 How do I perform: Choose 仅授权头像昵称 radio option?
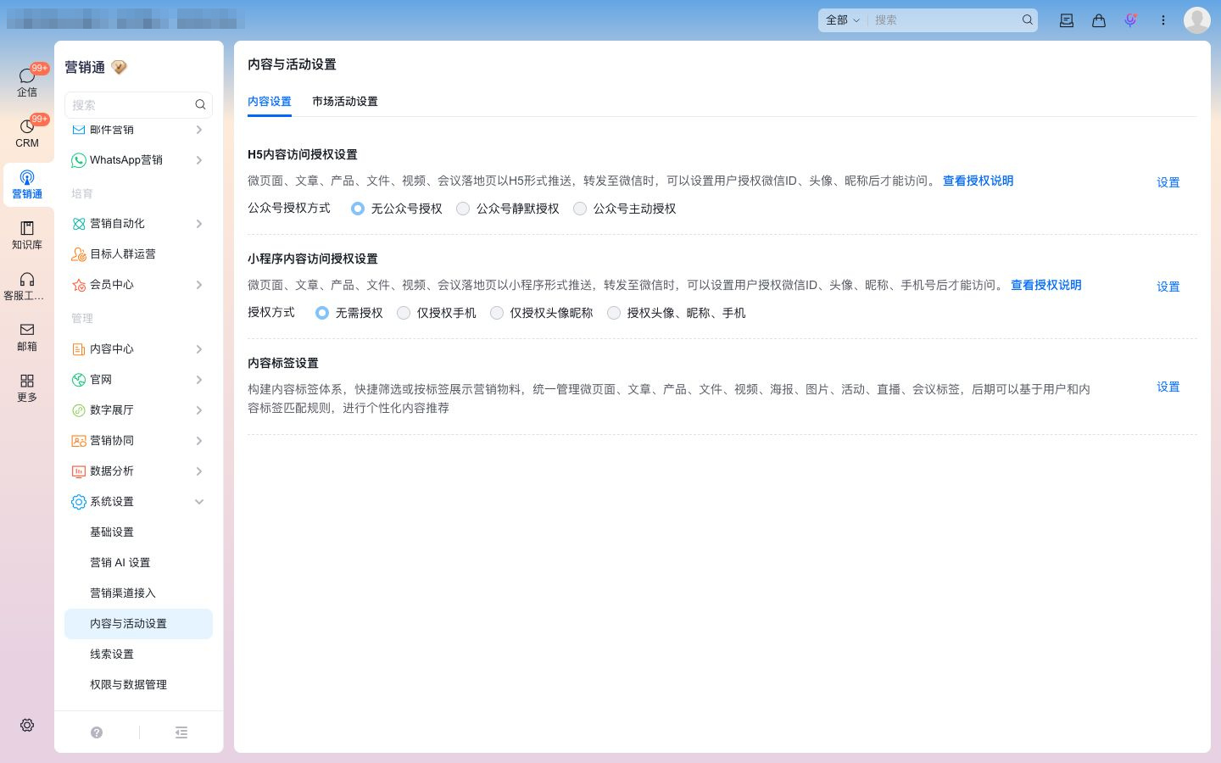497,313
